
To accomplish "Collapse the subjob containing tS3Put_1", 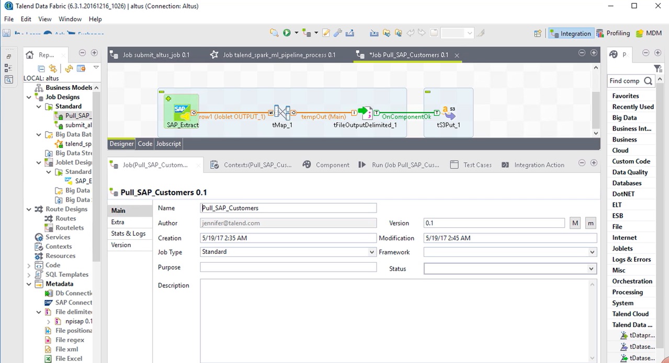I will tap(428, 92).
